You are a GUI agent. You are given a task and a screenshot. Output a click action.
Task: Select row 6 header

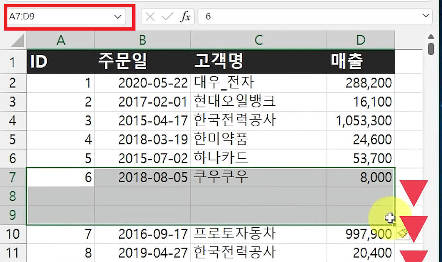[x=13, y=159]
